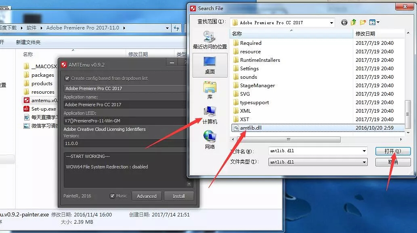Click the Application LEID field in AMTEmu

point(125,121)
